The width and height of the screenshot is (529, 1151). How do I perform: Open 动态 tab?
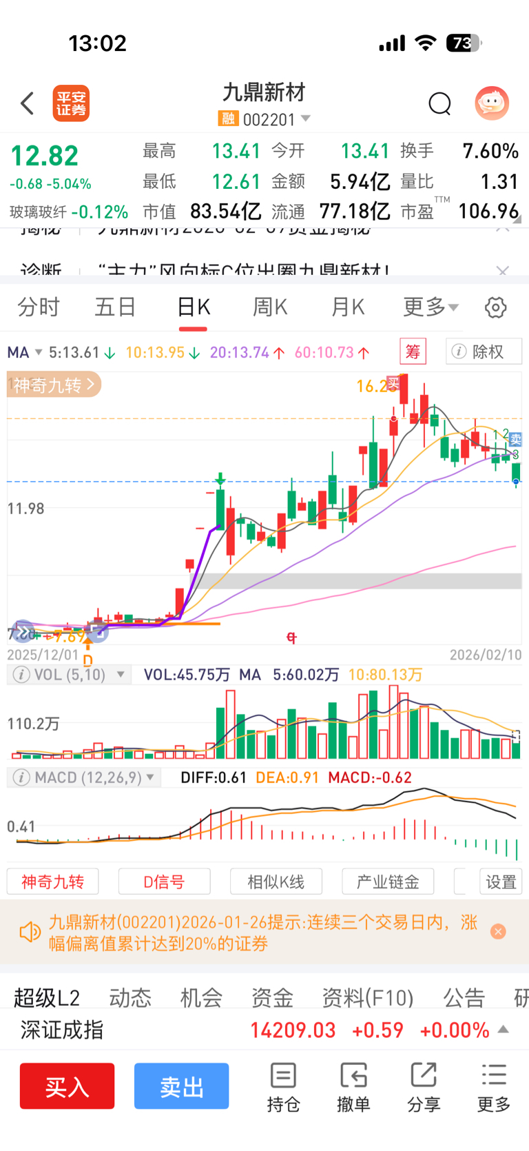pyautogui.click(x=130, y=997)
